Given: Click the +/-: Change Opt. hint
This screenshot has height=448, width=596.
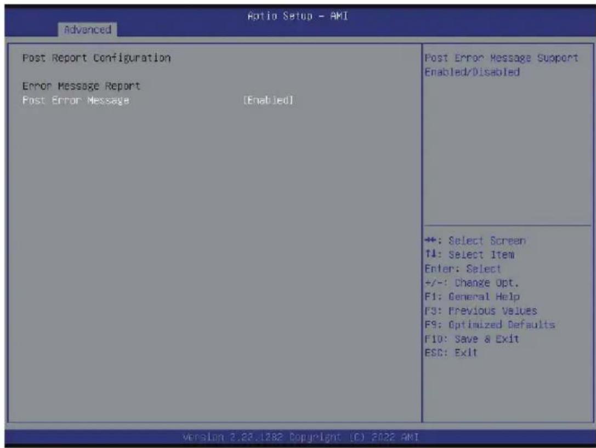Looking at the screenshot, I should 472,283.
